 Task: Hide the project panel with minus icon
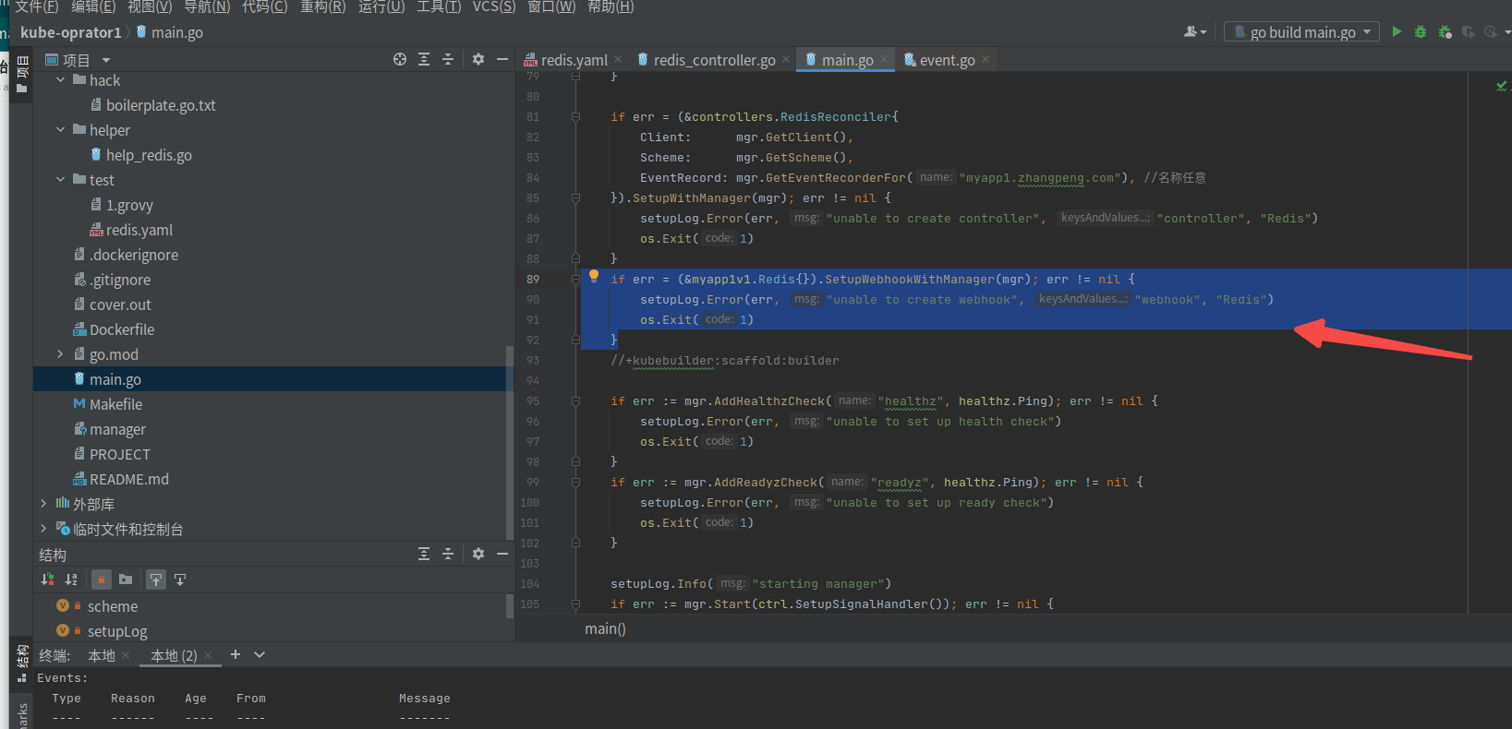click(502, 59)
